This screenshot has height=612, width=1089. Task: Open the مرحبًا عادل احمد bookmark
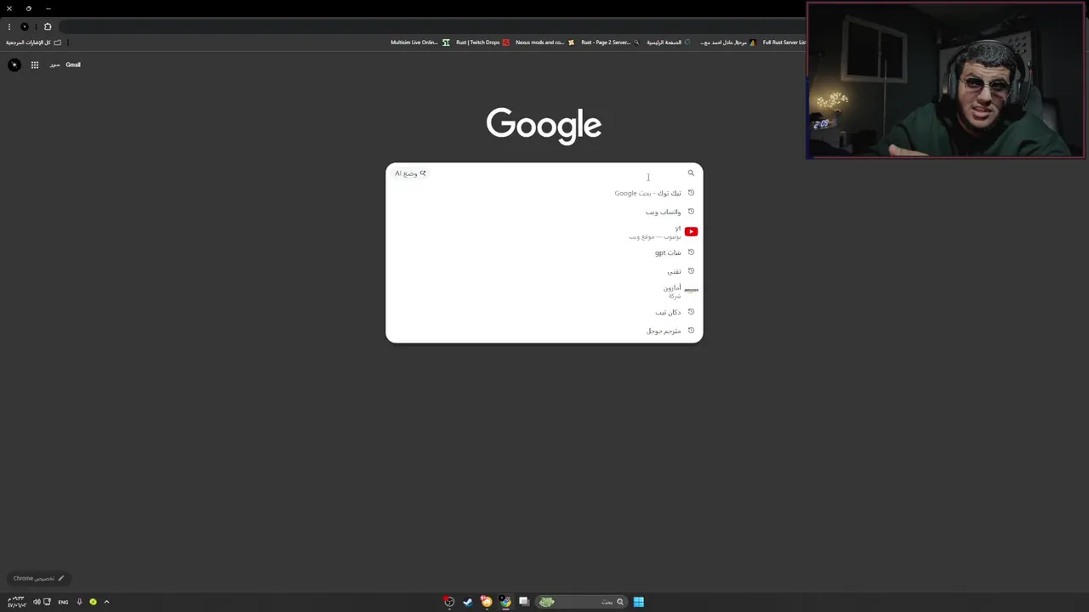point(727,42)
